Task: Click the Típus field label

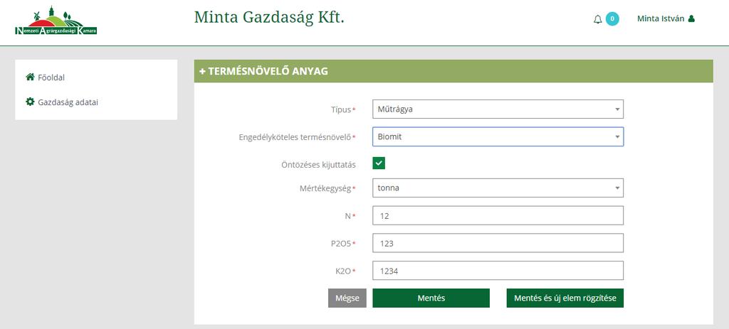Action: point(340,109)
